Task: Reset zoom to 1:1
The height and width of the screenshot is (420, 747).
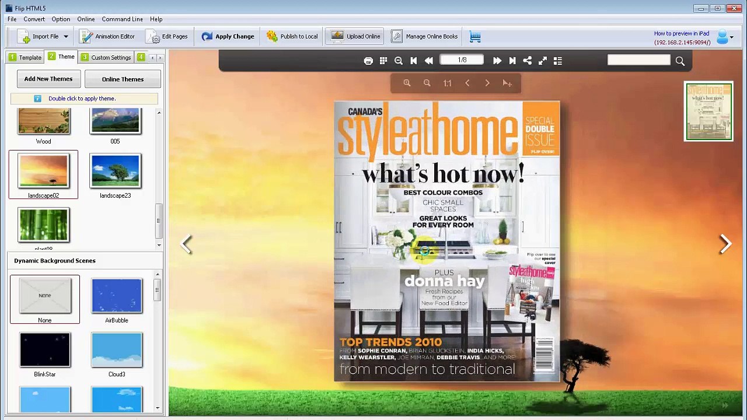Action: [x=447, y=83]
